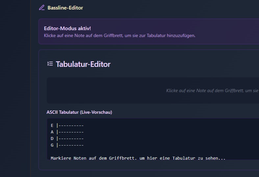Click the list icon beside Tabulatur-Editor
259x177 pixels.
coord(50,64)
